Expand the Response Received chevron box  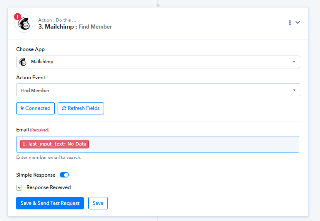tap(19, 188)
